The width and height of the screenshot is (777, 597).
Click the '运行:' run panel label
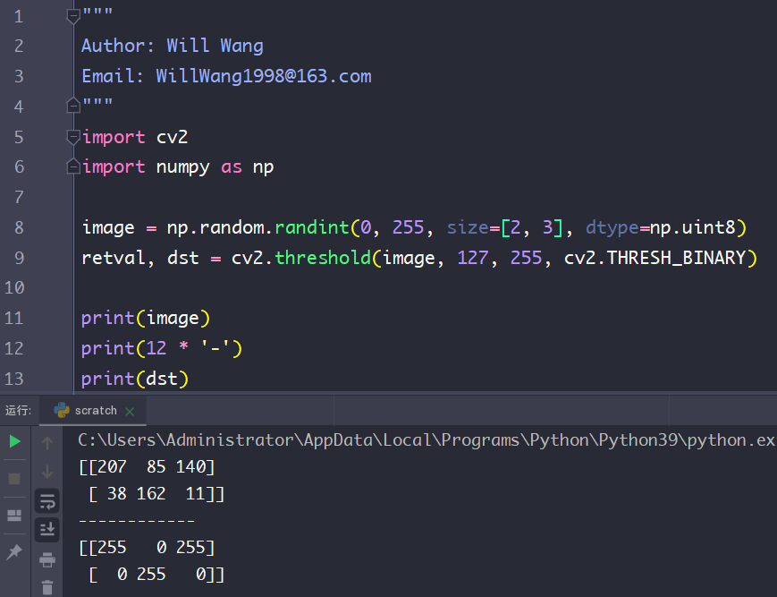[19, 411]
